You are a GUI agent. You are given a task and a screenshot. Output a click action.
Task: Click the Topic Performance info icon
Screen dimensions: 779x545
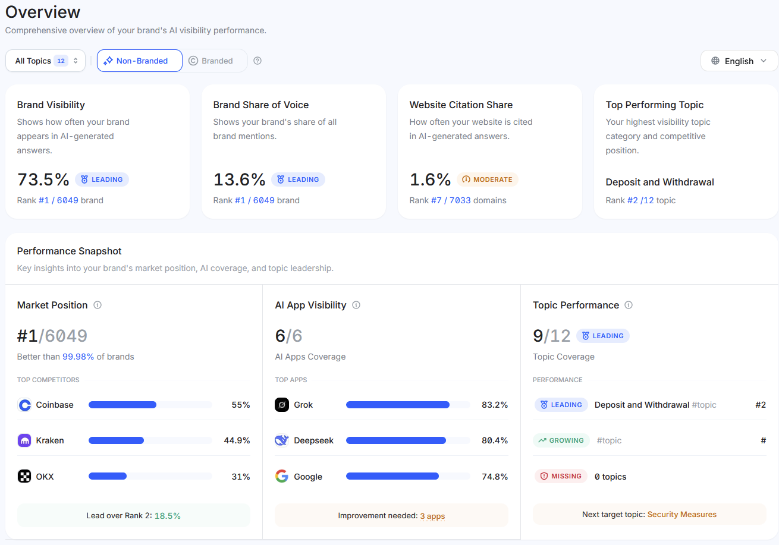[x=629, y=305]
